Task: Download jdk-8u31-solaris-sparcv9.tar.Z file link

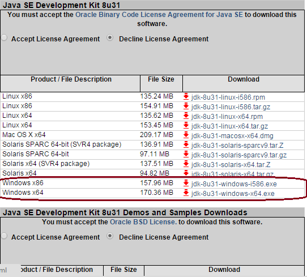Action: click(x=237, y=146)
